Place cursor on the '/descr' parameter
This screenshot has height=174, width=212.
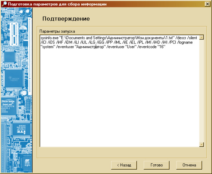[181, 38]
